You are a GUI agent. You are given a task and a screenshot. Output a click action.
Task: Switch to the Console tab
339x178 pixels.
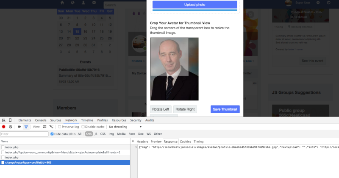click(x=41, y=120)
